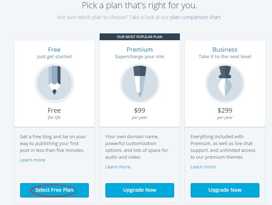The width and height of the screenshot is (272, 205).
Task: Click the Supercharge your site subtitle
Action: [139, 56]
